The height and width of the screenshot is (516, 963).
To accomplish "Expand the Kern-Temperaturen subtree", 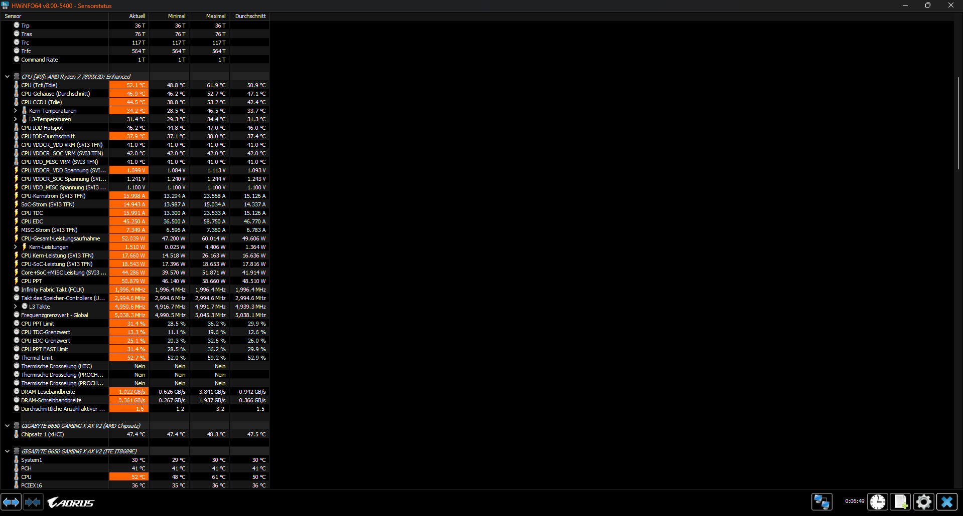I will click(x=15, y=111).
